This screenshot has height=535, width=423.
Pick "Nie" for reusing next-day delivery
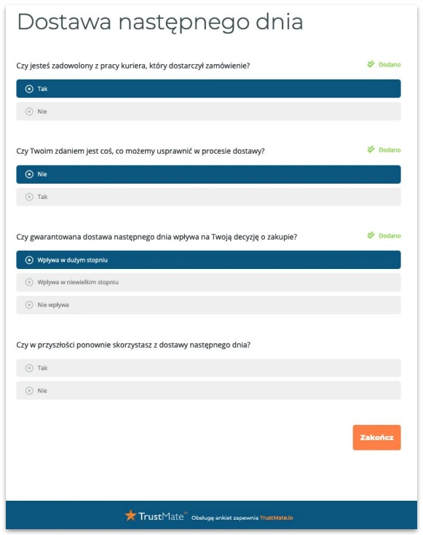coord(208,391)
